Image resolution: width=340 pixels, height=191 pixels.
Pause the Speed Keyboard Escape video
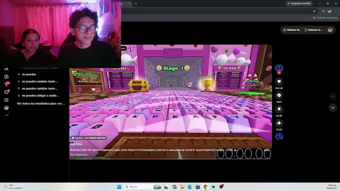pos(171,102)
